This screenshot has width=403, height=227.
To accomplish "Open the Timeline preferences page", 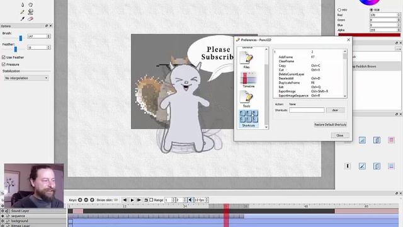I will (248, 80).
